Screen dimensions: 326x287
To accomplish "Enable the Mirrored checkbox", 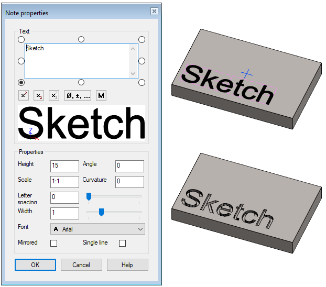I will coord(53,244).
